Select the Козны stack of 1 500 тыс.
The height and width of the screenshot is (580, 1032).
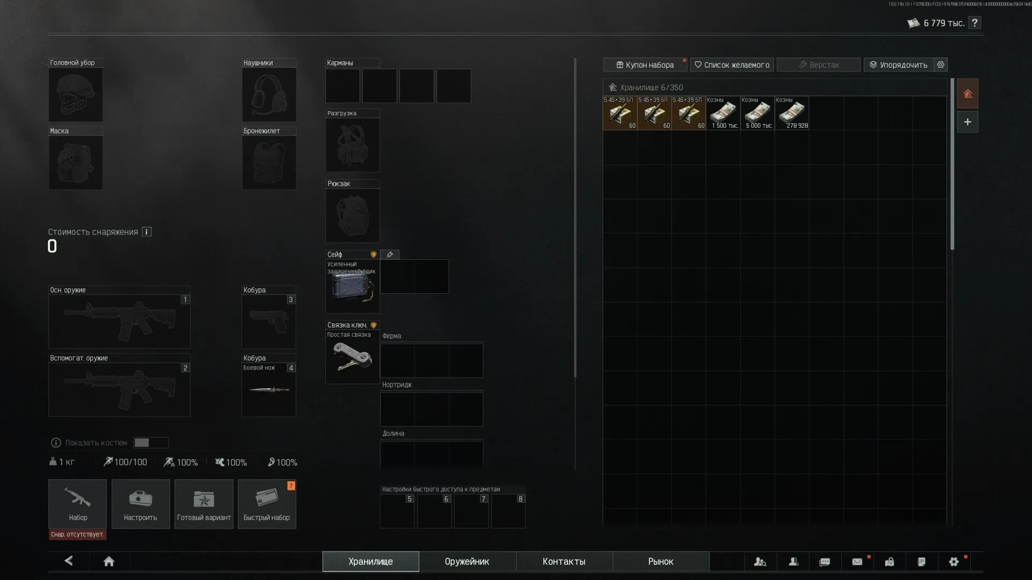pos(723,113)
